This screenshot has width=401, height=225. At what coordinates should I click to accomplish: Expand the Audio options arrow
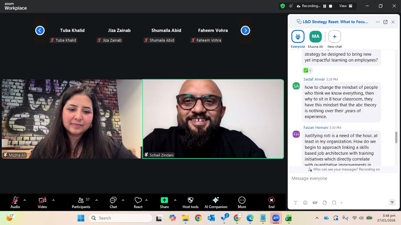25,200
